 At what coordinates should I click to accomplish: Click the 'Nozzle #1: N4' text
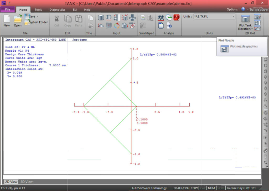pos(17,51)
